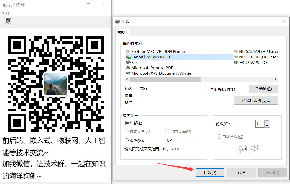
Task: Click the printer list horizontal scrollbar thumb
Action: 165,79
